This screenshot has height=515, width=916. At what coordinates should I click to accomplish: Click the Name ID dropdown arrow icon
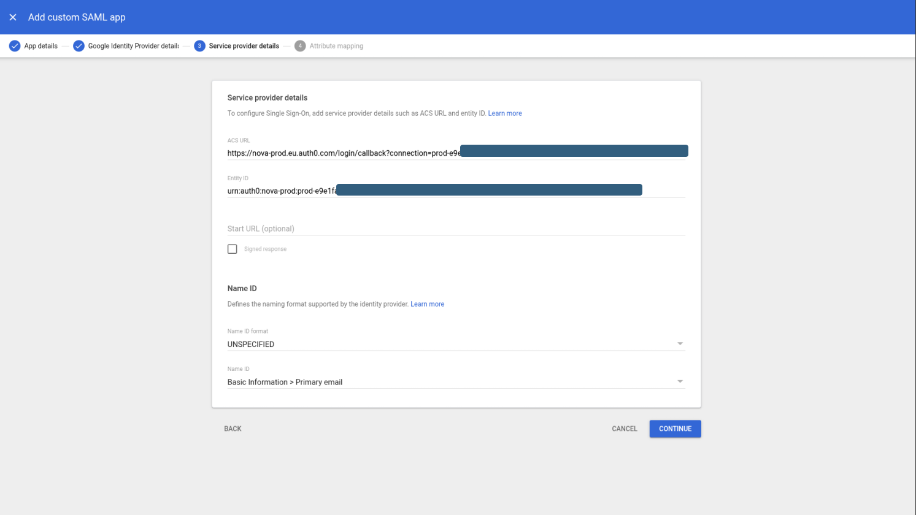click(680, 381)
